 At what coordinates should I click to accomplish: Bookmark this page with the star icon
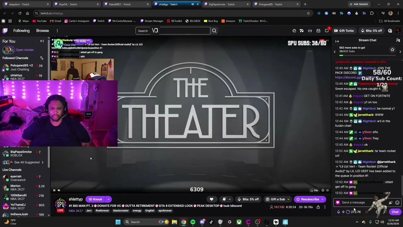coord(308,13)
